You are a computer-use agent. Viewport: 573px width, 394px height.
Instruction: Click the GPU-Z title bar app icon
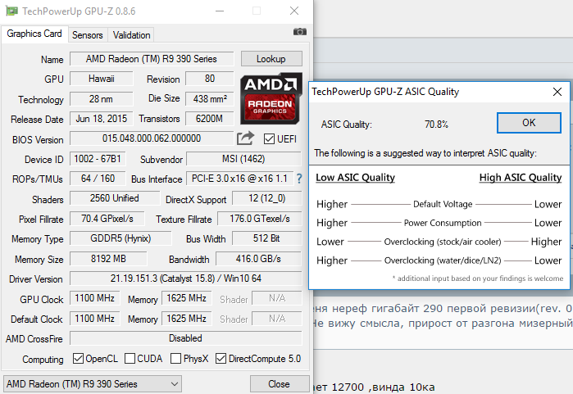11,11
